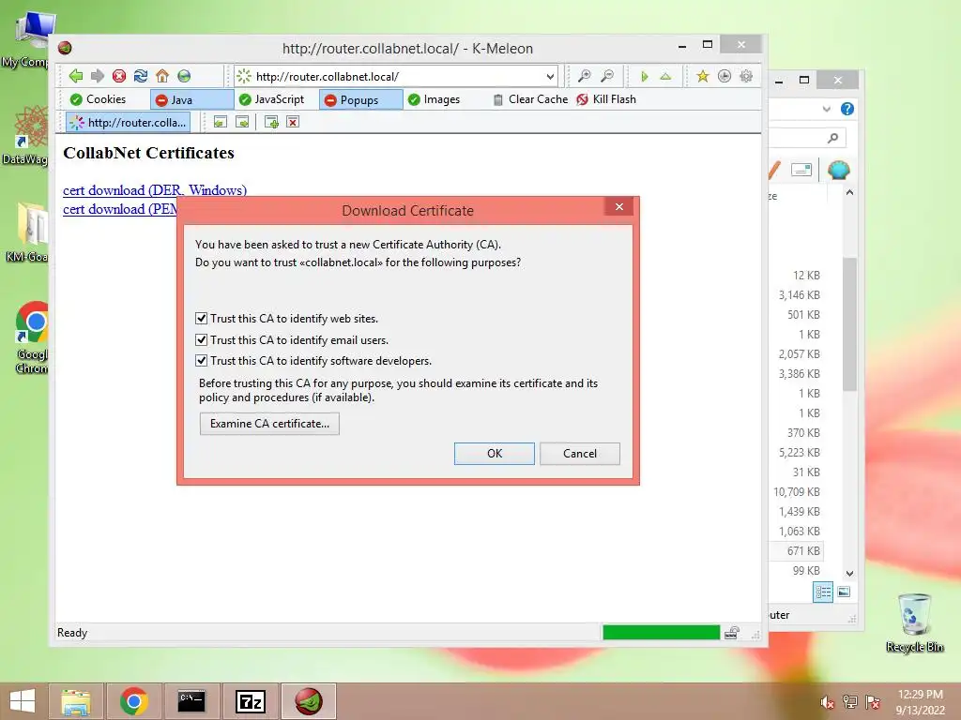Expand ribbon chevron in background Explorer window
Viewport: 961px width, 720px height.
(x=826, y=109)
